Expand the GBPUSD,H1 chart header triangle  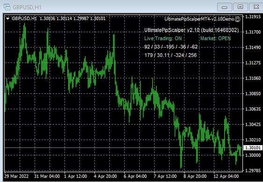(x=7, y=19)
